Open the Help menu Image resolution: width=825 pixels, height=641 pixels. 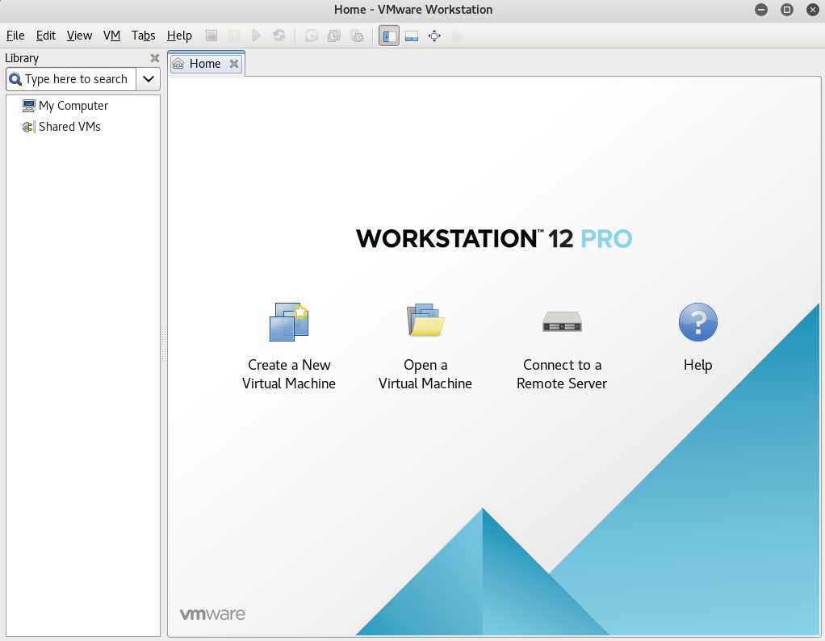click(179, 36)
